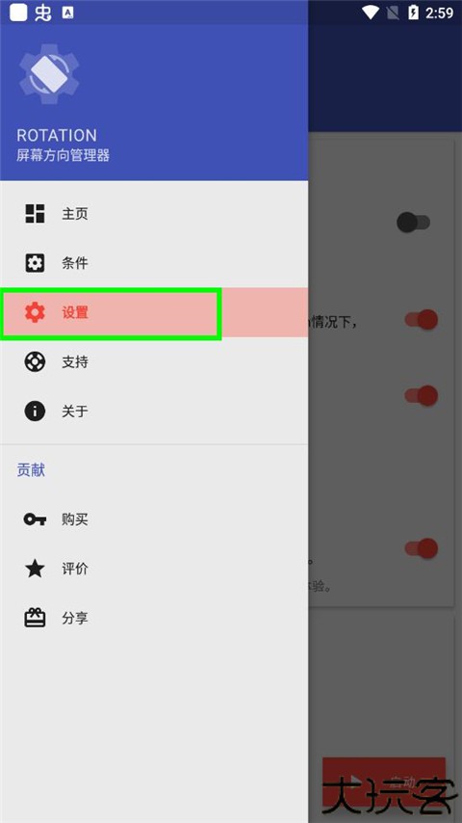
Task: Open the 分享 gift card icon
Action: [x=36, y=618]
